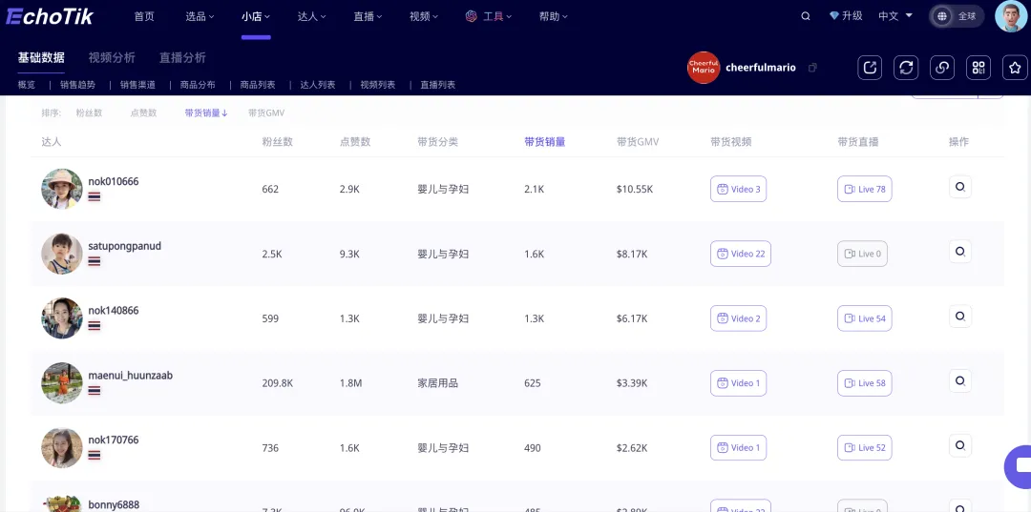
Task: Click the search action icon for nok010666
Action: pos(959,188)
